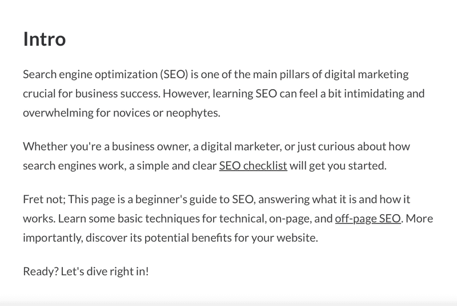The height and width of the screenshot is (306, 457).
Task: Click the Intro heading
Action: [45, 39]
